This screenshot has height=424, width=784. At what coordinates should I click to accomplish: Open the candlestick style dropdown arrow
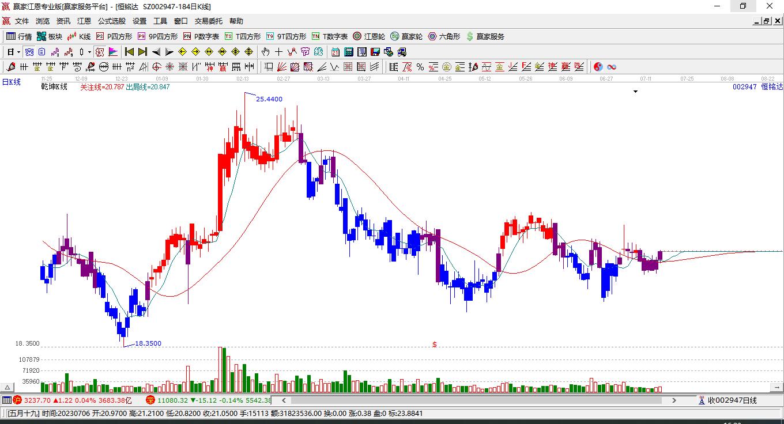[89, 52]
